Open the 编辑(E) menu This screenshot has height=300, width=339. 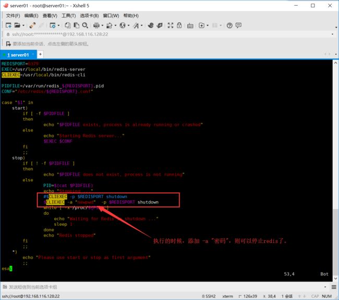(31, 16)
